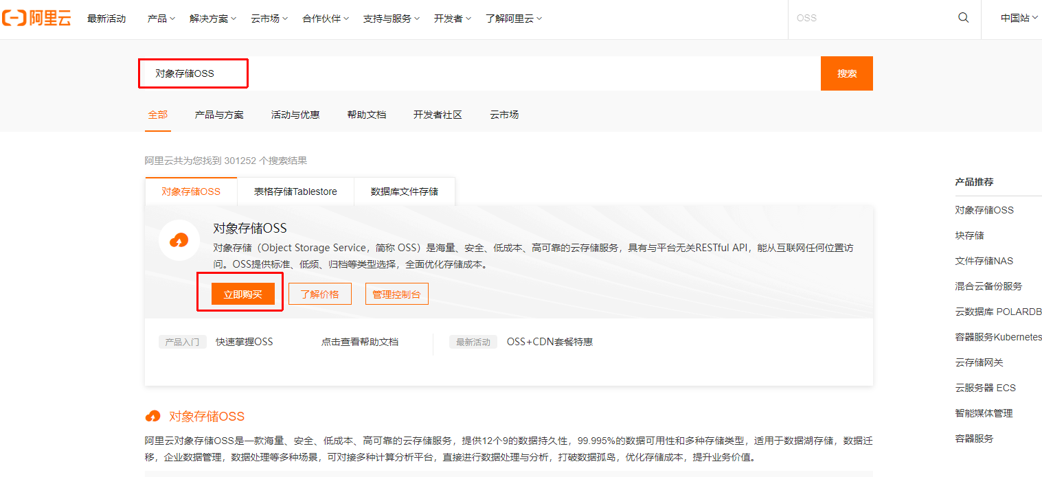
Task: Open the OSS+CDN套餐特惠 promotion link
Action: pos(550,342)
